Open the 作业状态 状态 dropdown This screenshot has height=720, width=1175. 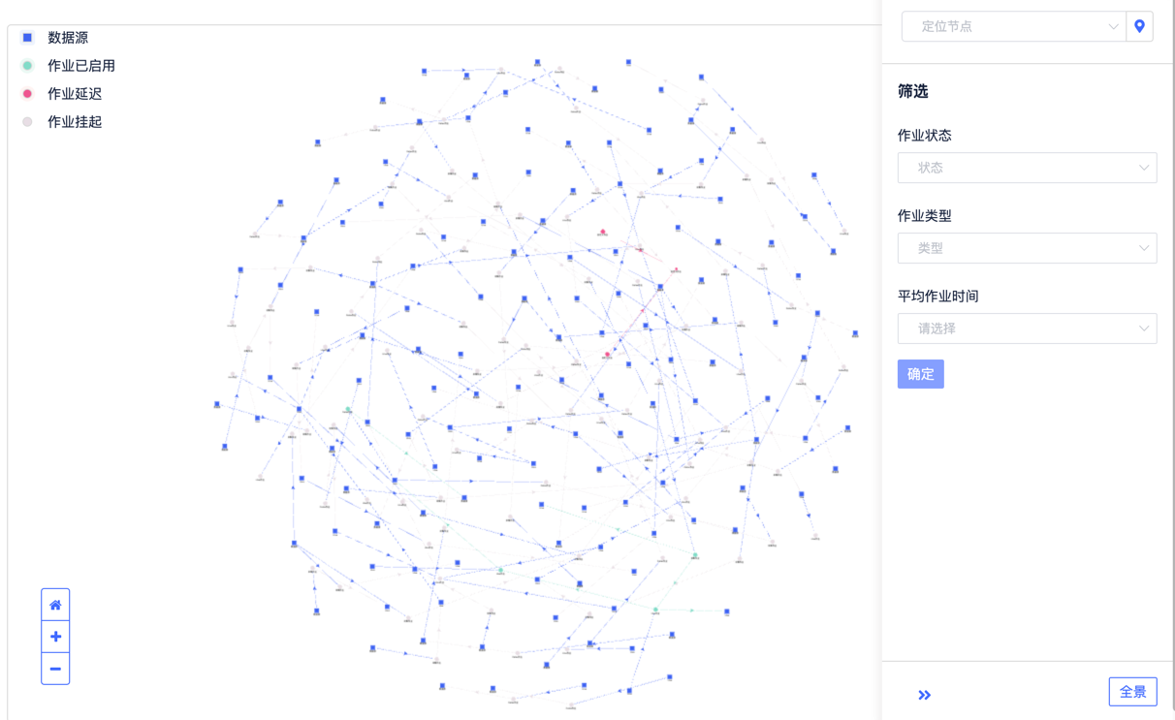coord(1026,168)
